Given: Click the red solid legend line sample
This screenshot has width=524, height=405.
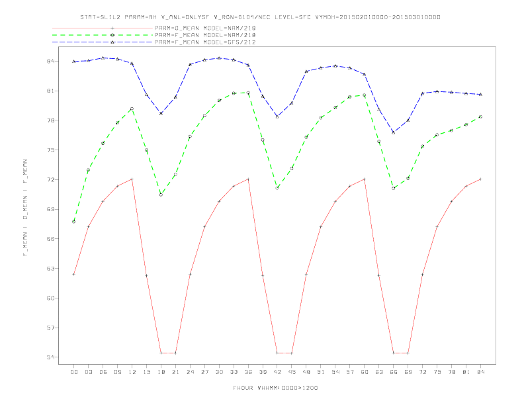Looking at the screenshot, I should tap(103, 28).
